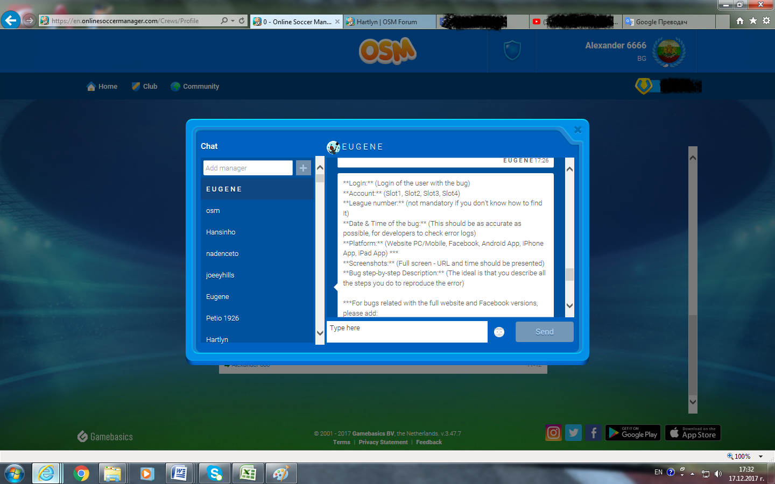Image resolution: width=775 pixels, height=484 pixels.
Task: Select the Hansinho chat contact
Action: pos(257,232)
